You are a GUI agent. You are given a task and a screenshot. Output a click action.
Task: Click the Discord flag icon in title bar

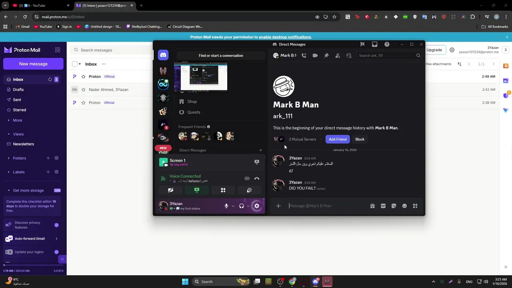tap(362, 44)
